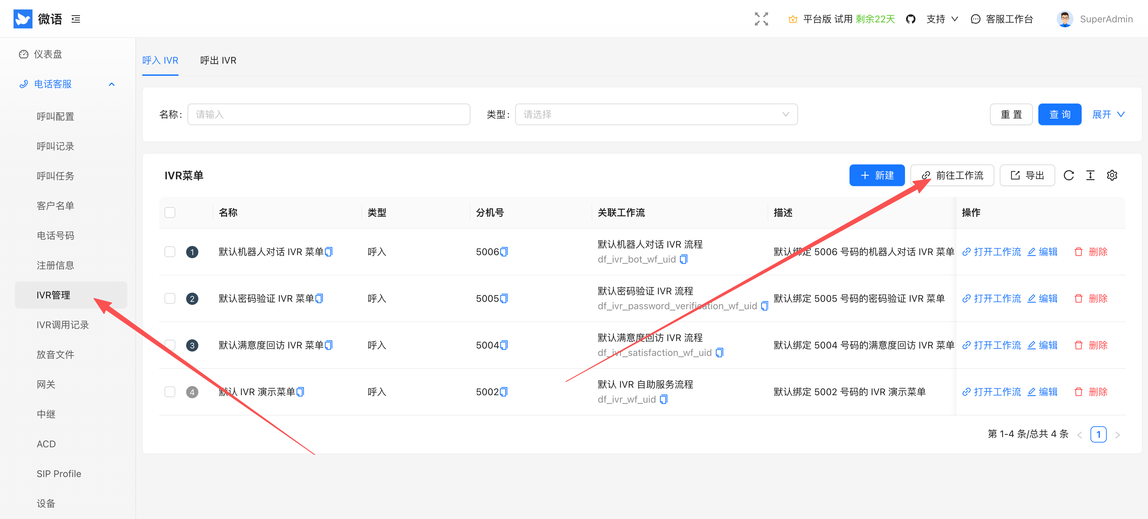The height and width of the screenshot is (519, 1148).
Task: Open the GitHub icon link
Action: coord(910,19)
